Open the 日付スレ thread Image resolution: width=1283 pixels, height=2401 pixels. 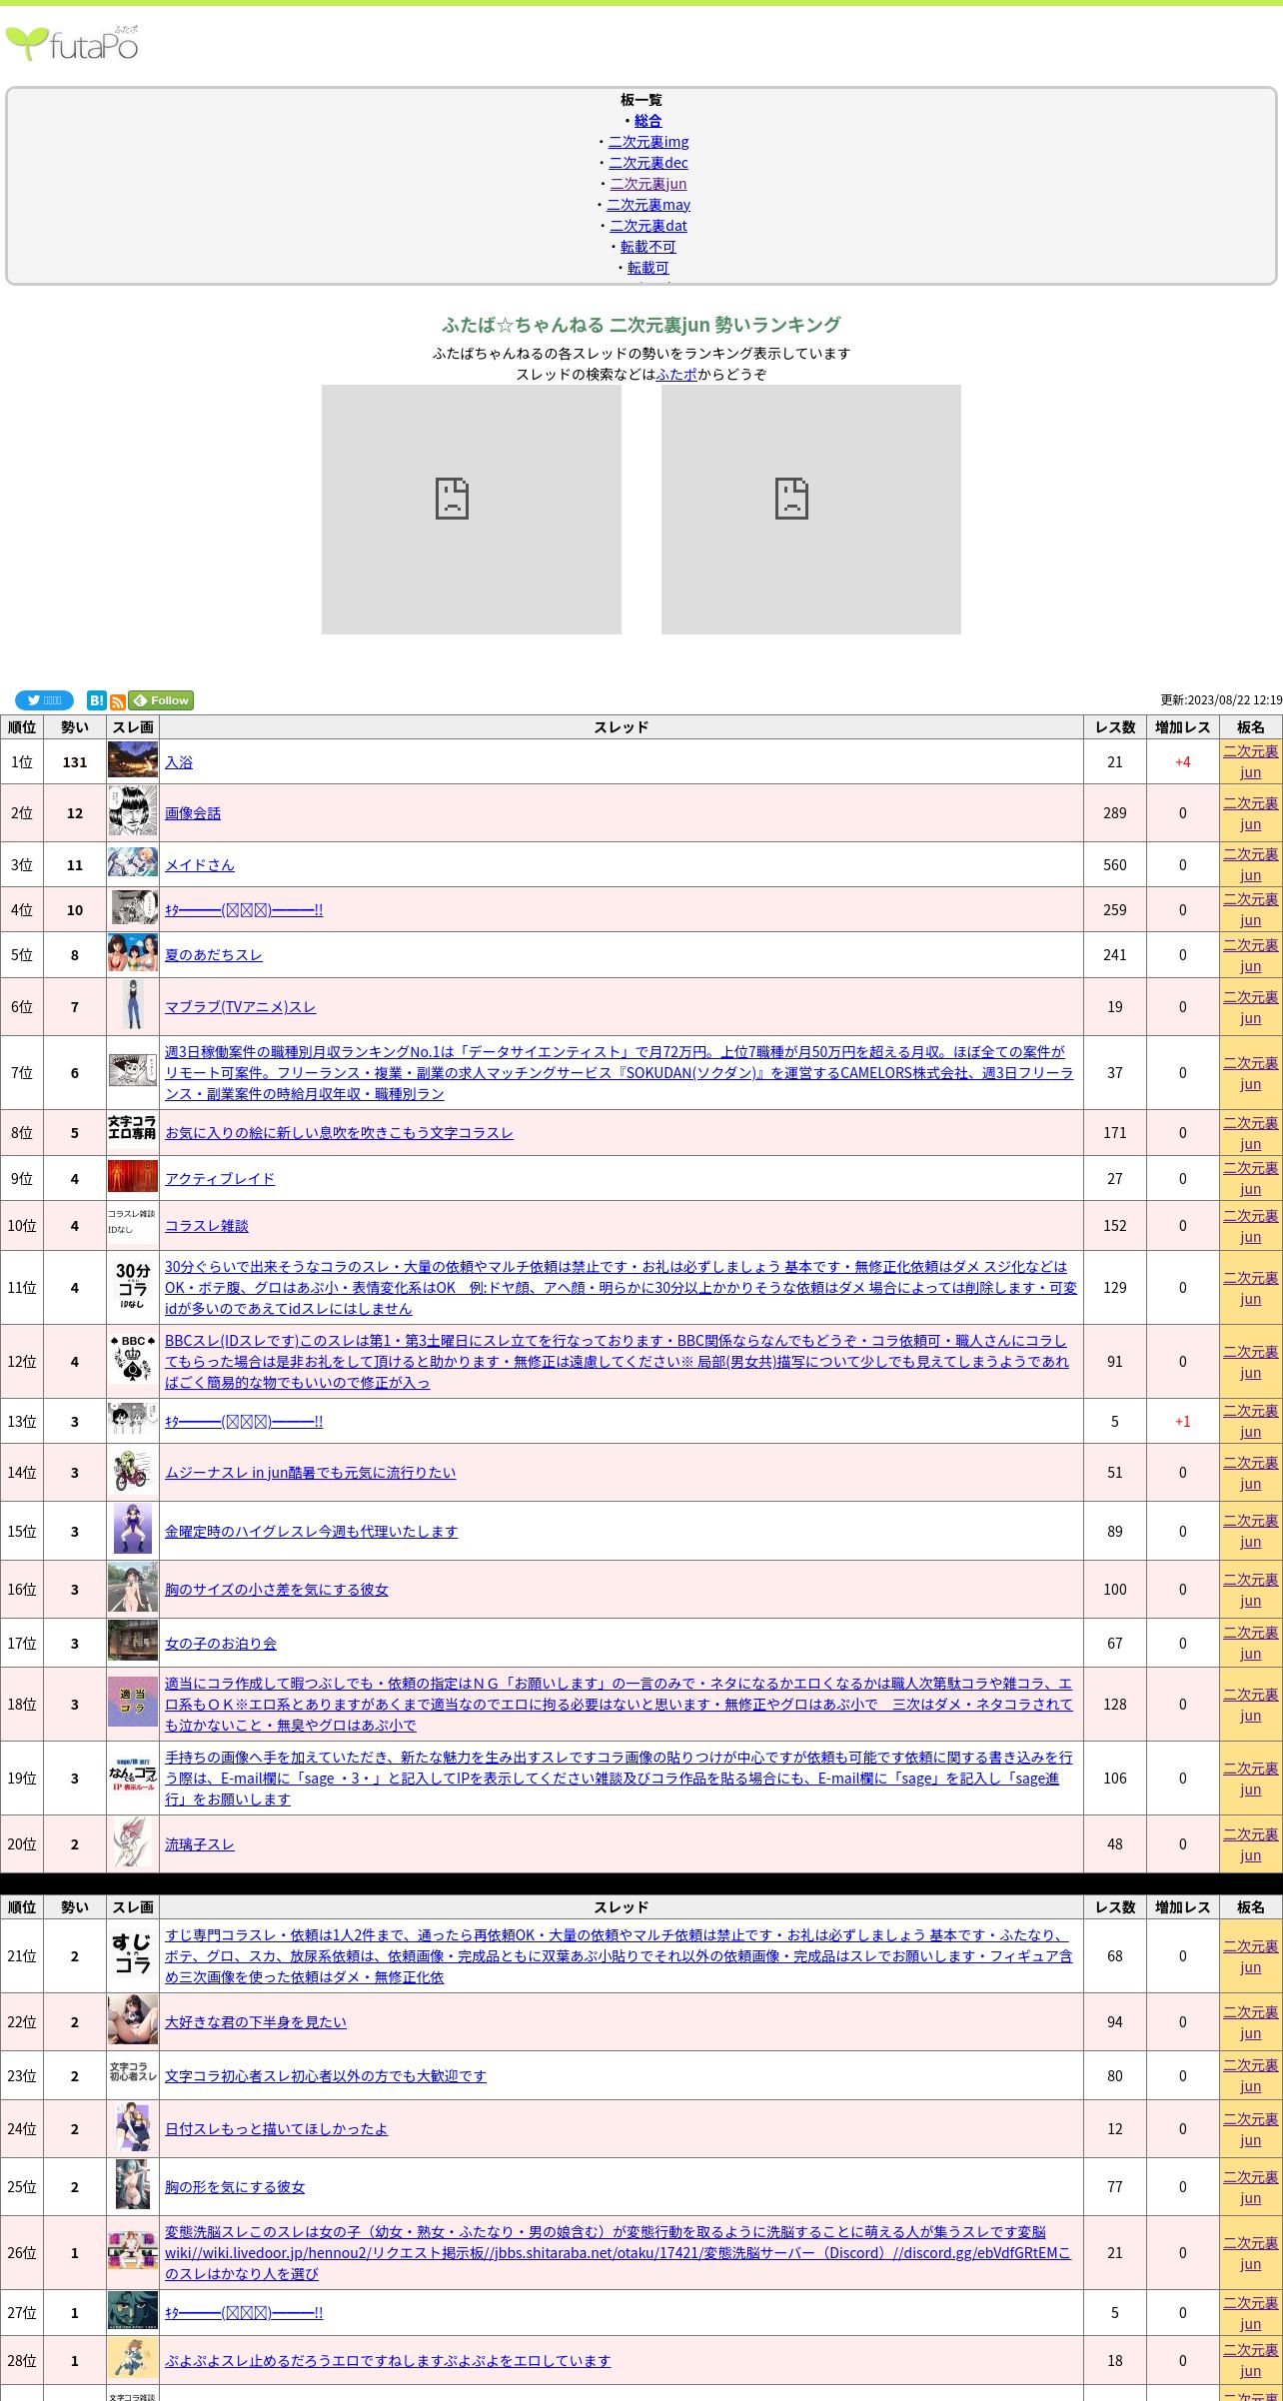tap(276, 2129)
